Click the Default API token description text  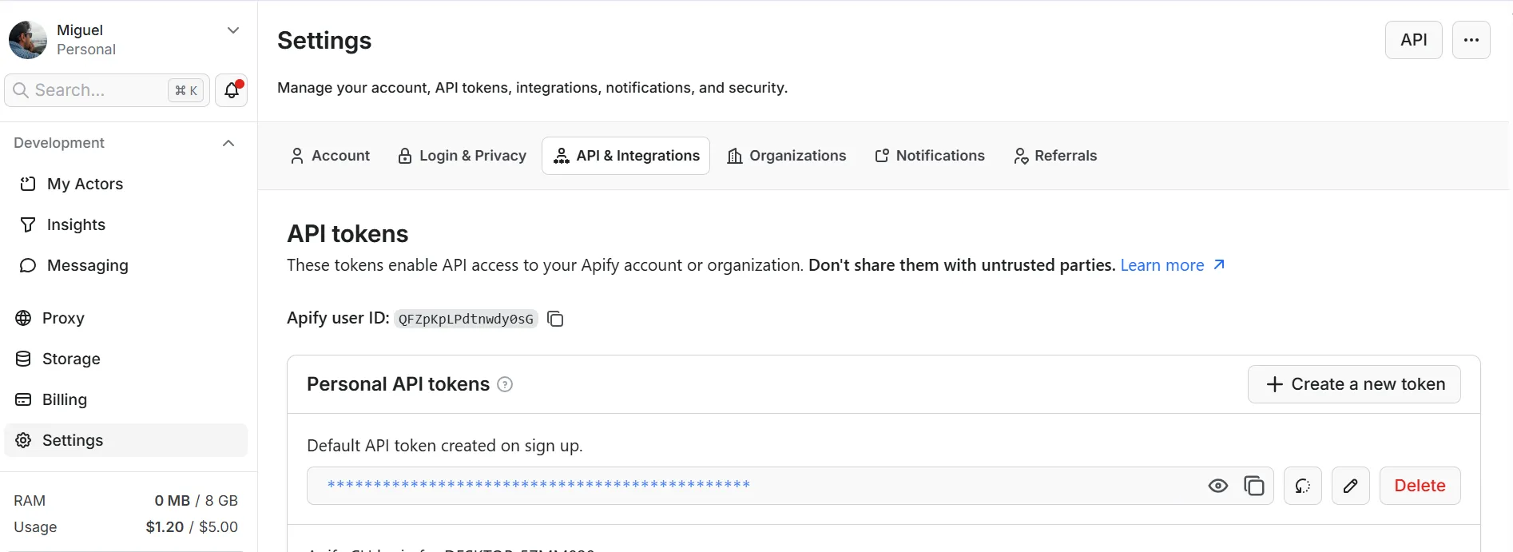coord(445,446)
